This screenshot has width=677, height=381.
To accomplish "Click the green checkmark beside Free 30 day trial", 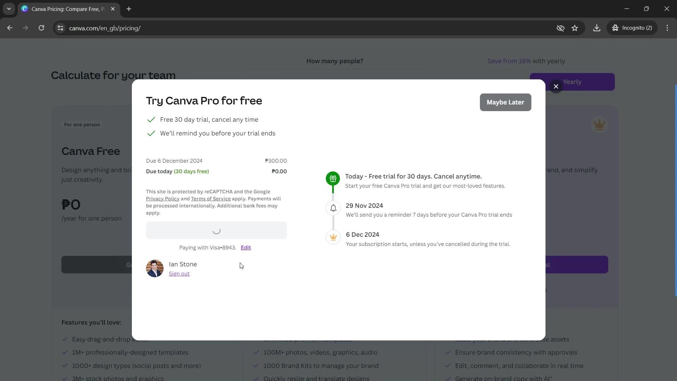I will coord(151,120).
